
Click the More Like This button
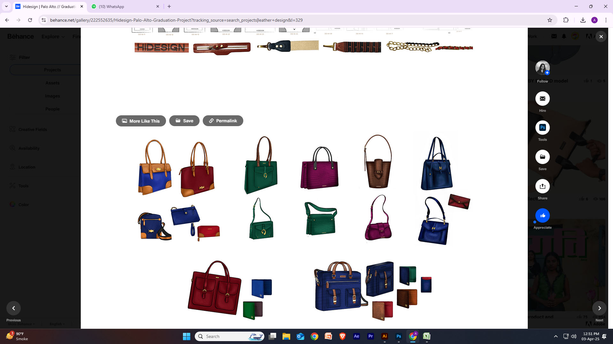point(141,121)
